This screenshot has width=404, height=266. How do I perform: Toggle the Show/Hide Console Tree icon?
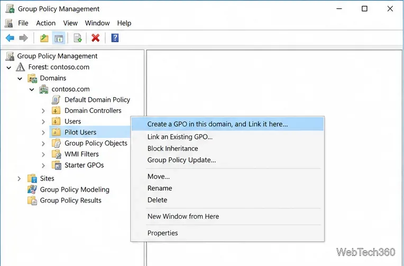coord(59,39)
